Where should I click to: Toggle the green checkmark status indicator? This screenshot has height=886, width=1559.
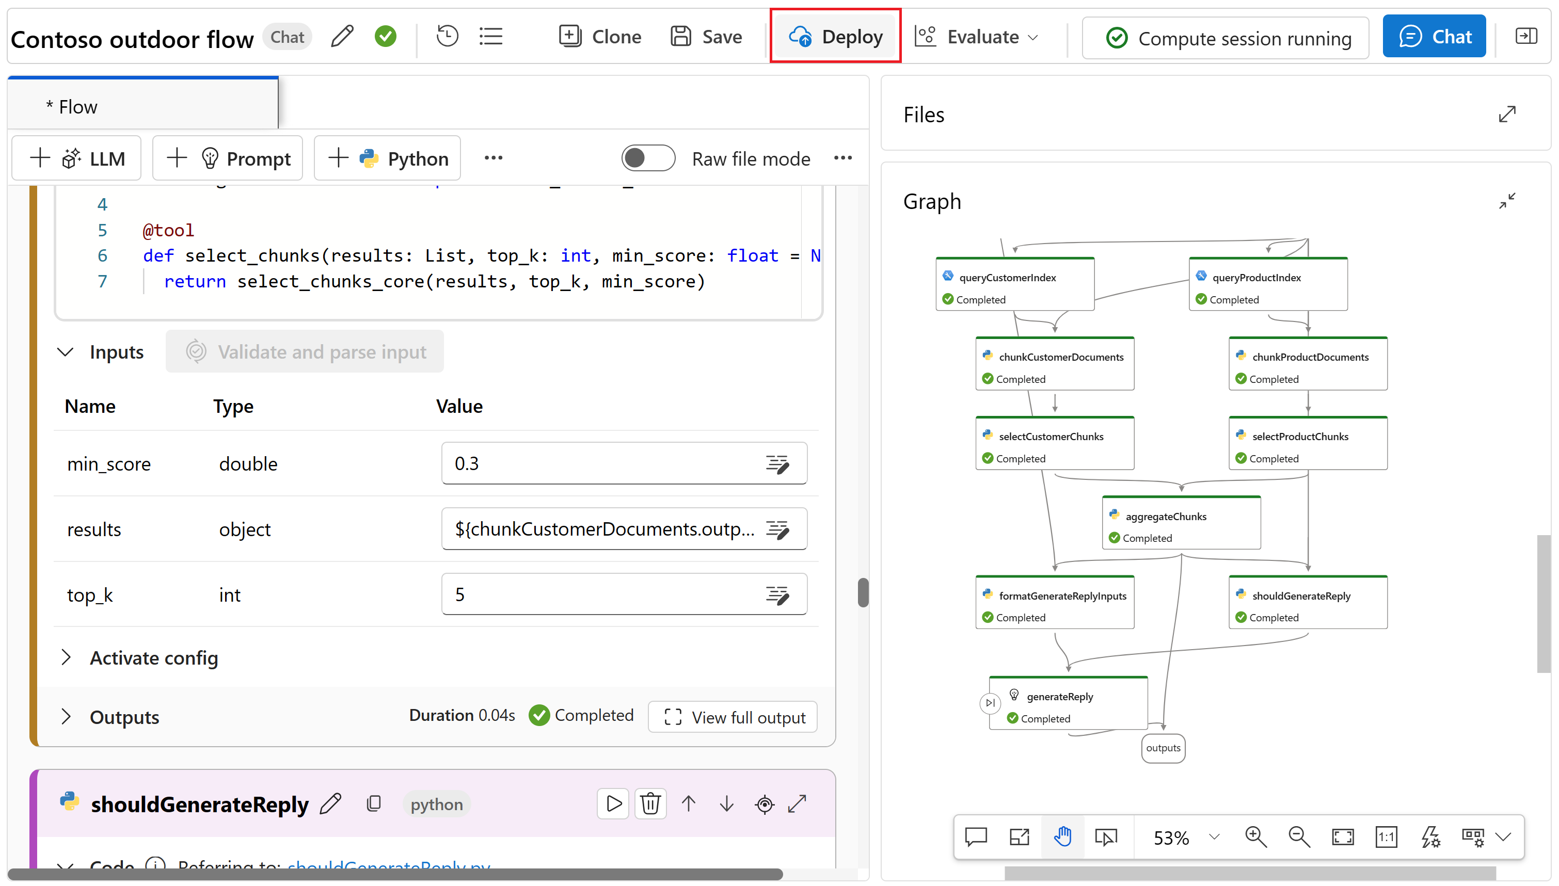coord(386,37)
